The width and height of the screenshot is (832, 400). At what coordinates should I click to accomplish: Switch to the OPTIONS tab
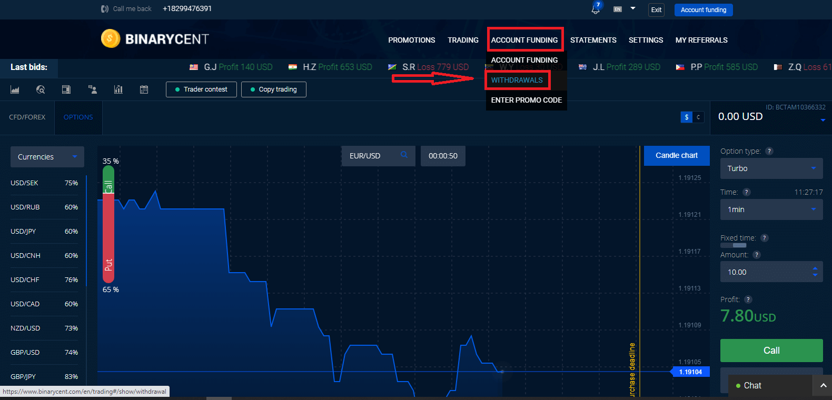pos(78,117)
